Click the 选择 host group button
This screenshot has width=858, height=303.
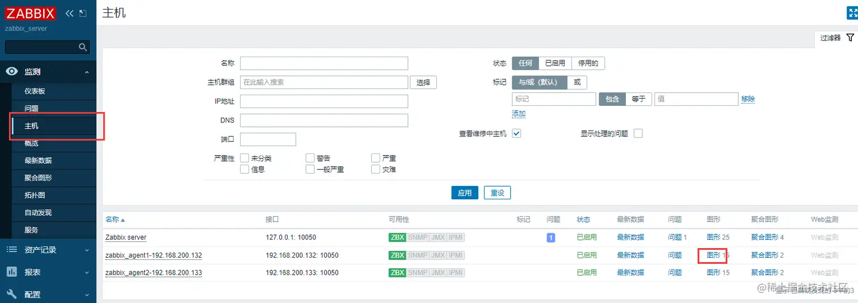(423, 82)
